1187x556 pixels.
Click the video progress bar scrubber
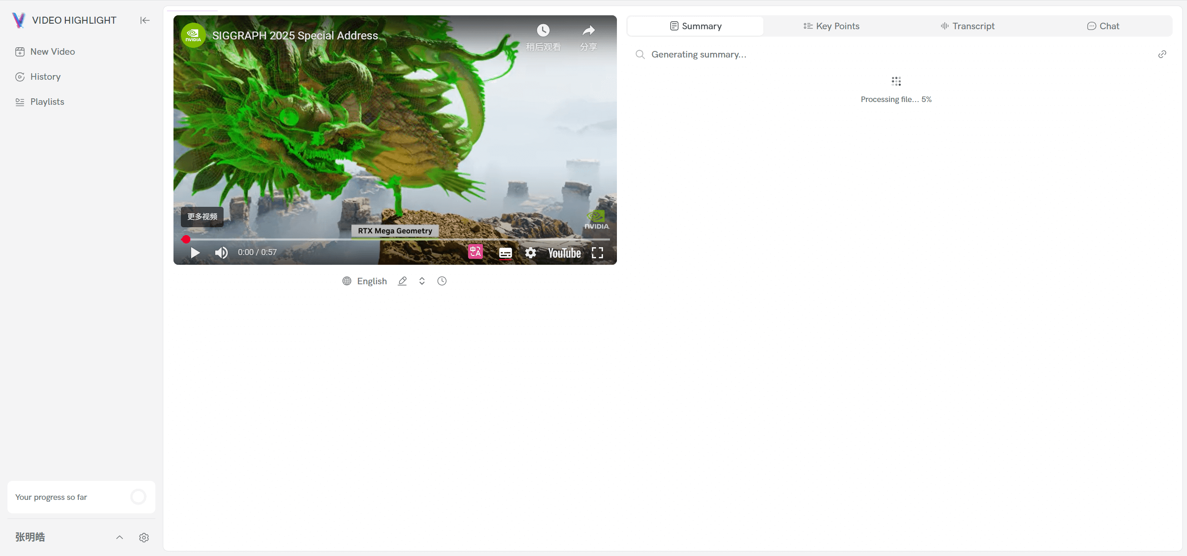pyautogui.click(x=186, y=239)
